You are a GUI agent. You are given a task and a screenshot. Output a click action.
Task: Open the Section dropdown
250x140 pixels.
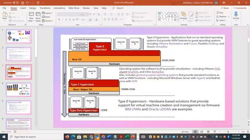48,21
